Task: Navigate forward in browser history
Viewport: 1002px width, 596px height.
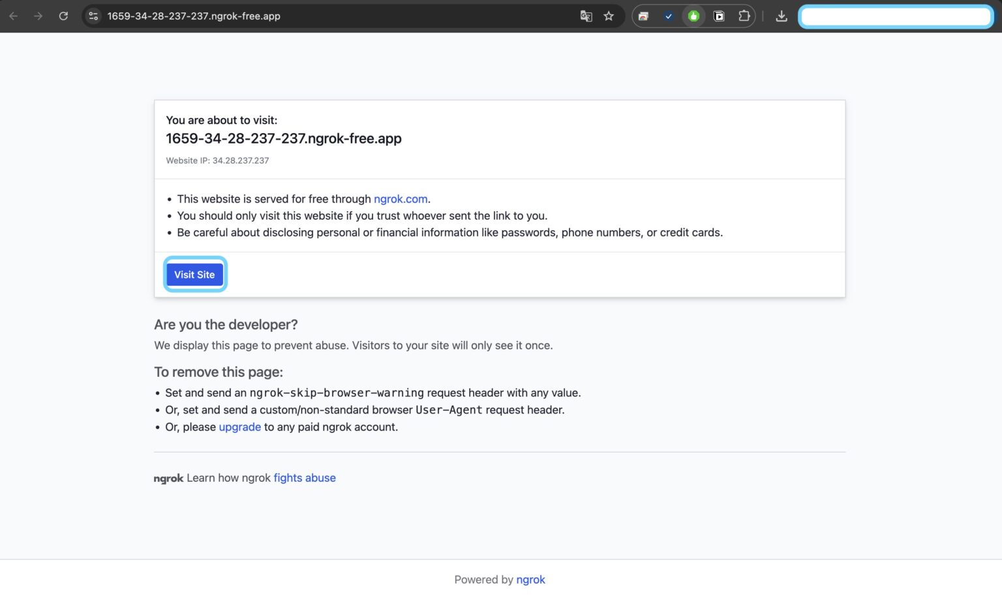Action: [38, 16]
